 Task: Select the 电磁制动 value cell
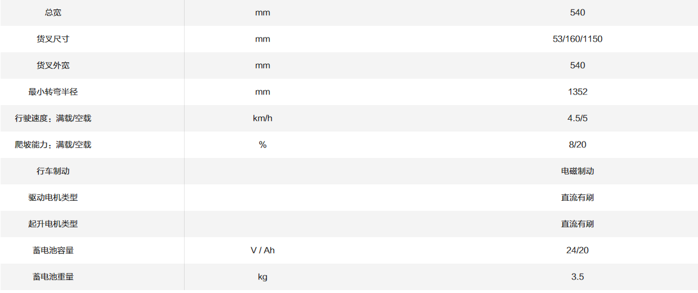[x=577, y=171]
